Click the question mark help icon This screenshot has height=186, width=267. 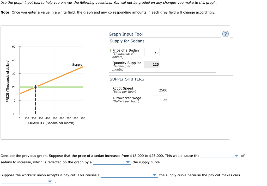(225, 34)
